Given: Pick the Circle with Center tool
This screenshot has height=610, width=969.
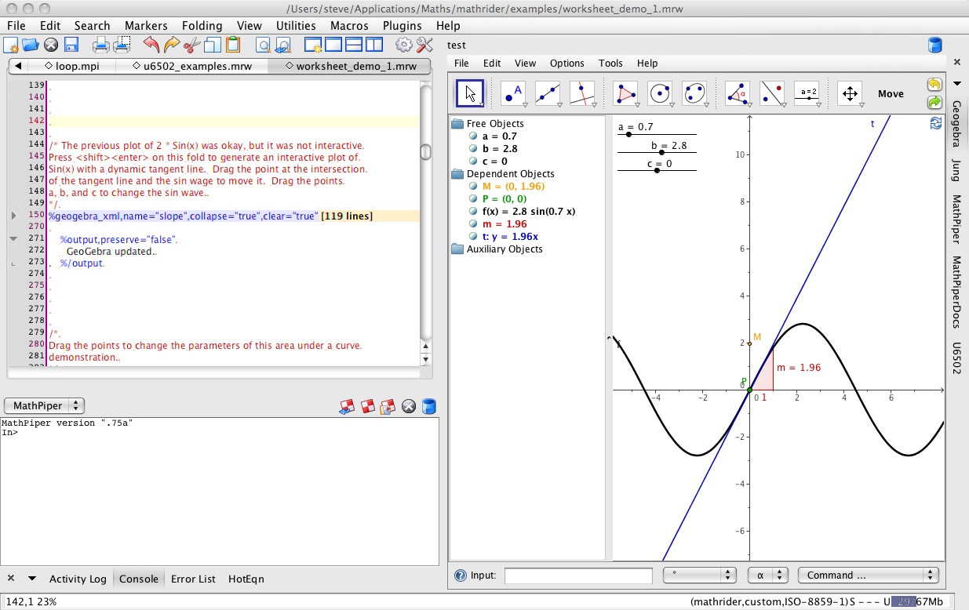Looking at the screenshot, I should (660, 93).
